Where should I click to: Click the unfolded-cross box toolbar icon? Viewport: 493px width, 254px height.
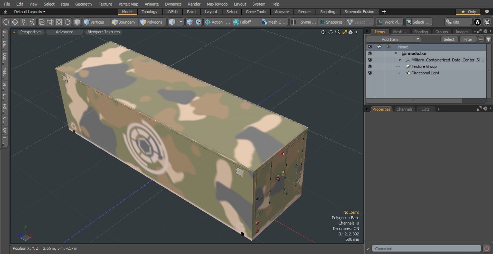50,22
